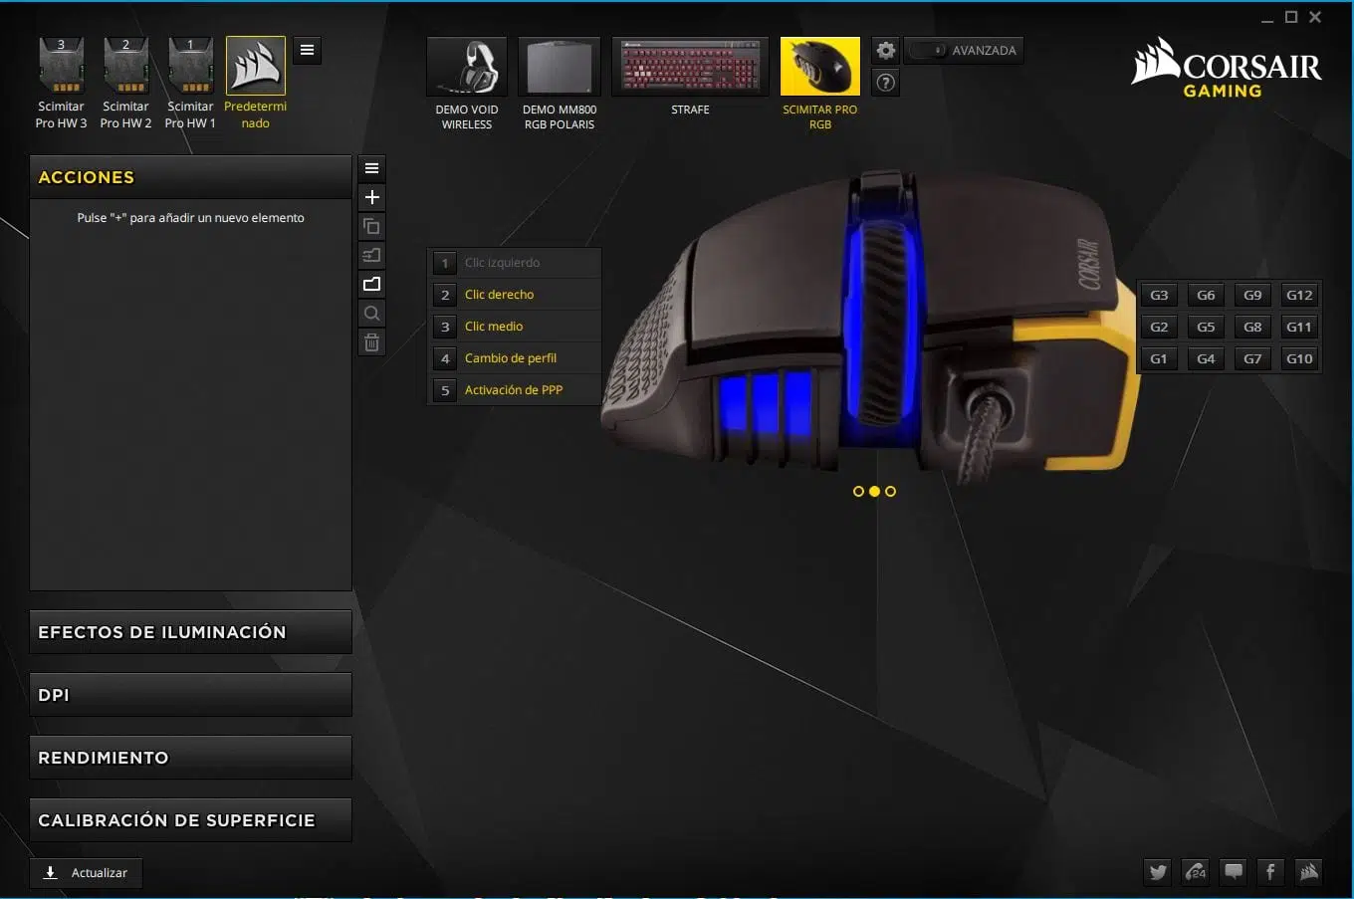Expand the DPI panel
Viewport: 1354px width, 899px height.
point(190,695)
